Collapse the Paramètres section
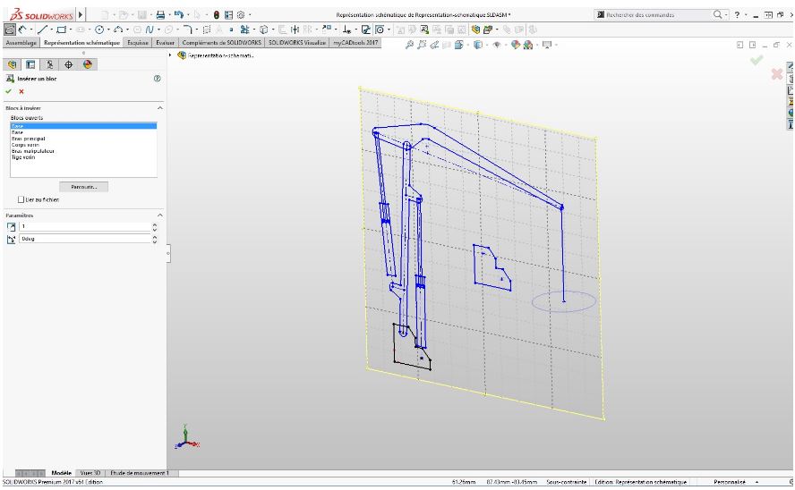 point(159,215)
